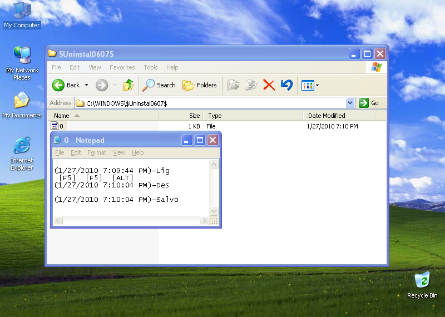Image resolution: width=445 pixels, height=317 pixels.
Task: Maximize the $Uninstal0607$ Explorer window
Action: pos(367,53)
